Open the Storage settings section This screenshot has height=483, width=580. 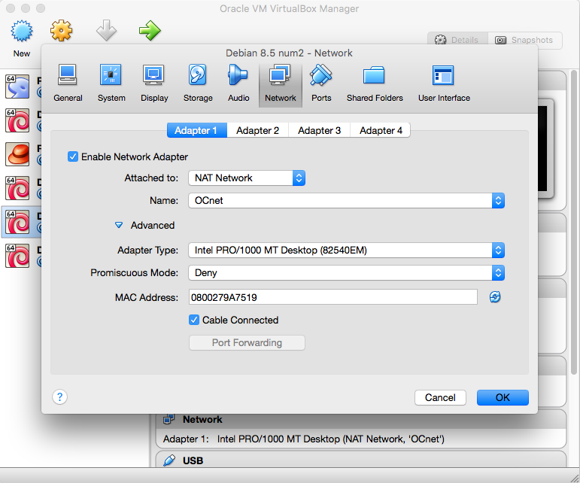point(198,84)
